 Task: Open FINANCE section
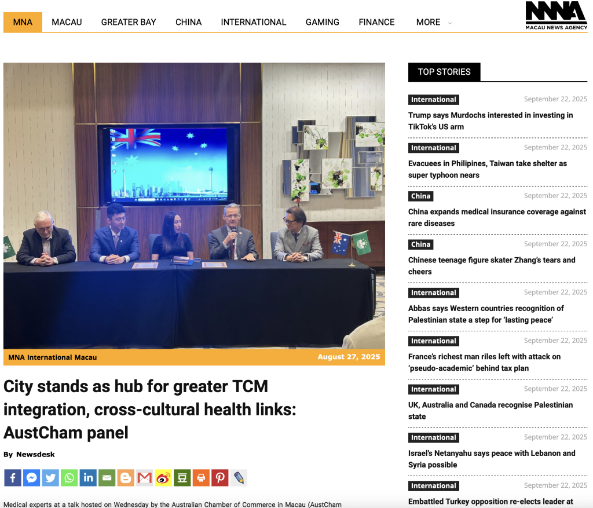(x=376, y=22)
